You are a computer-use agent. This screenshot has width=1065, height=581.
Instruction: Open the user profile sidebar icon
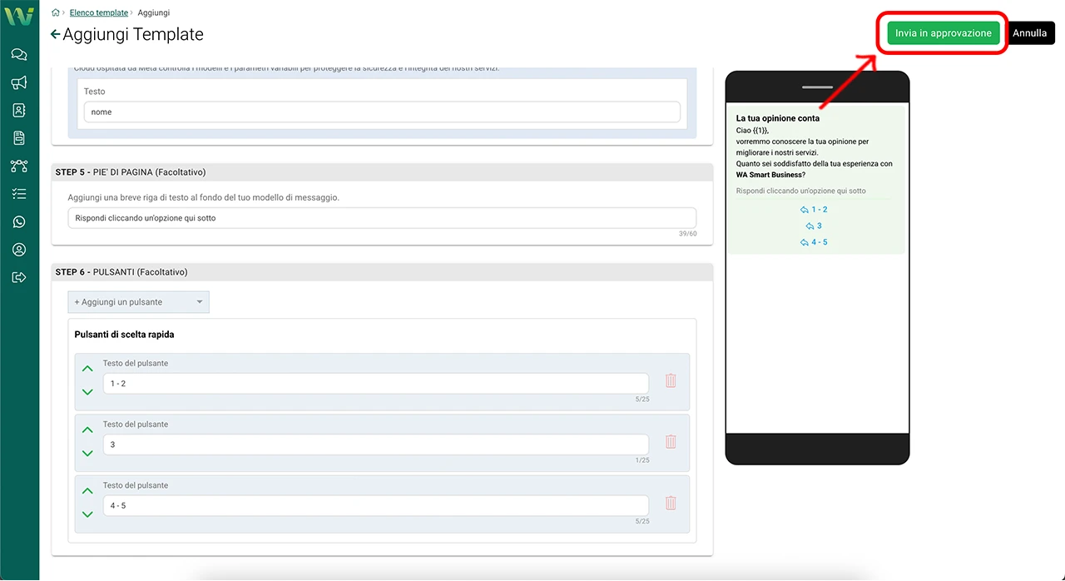tap(19, 250)
